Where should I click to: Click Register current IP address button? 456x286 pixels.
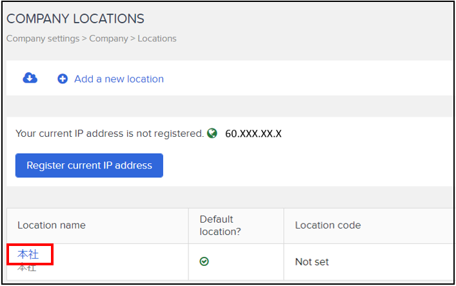coord(89,165)
